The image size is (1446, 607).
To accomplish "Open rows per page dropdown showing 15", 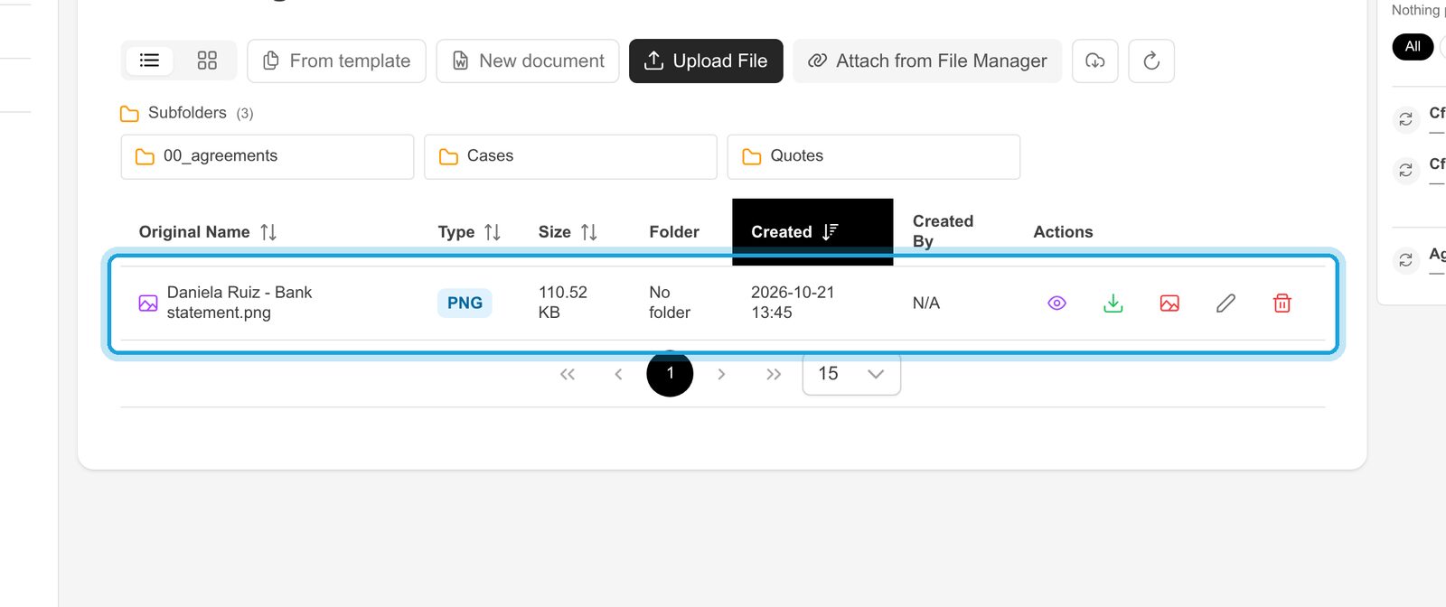I will coord(851,374).
